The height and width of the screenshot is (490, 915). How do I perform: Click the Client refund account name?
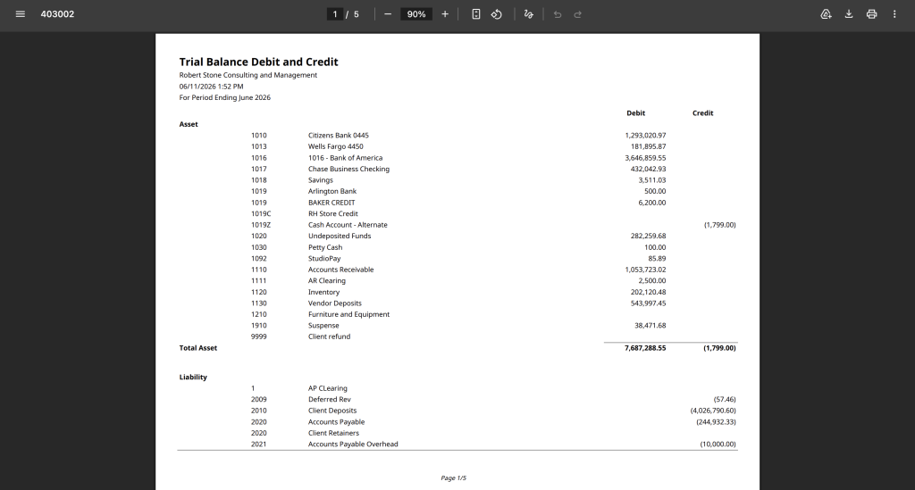pyautogui.click(x=329, y=336)
